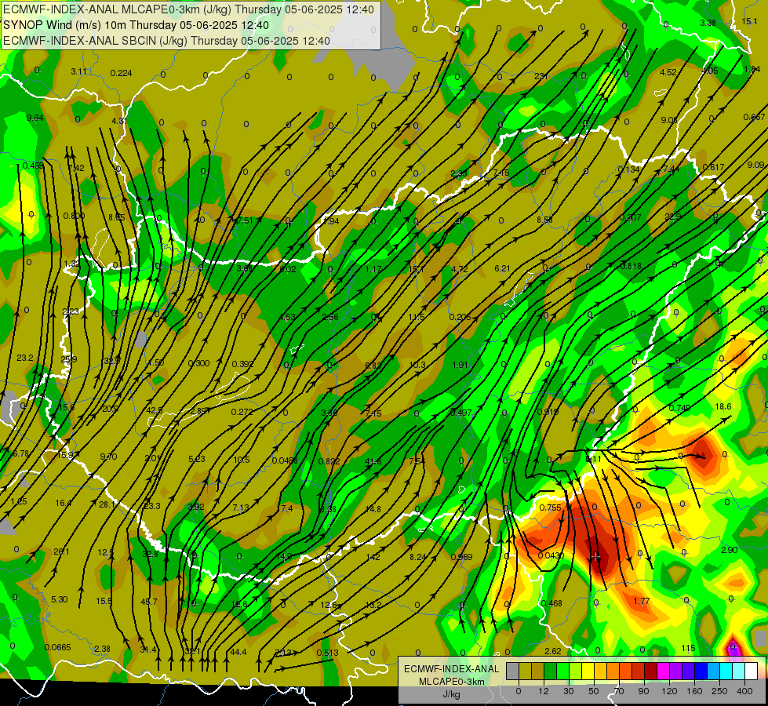The image size is (768, 706).
Task: Click the map value 0.224
Action: (121, 73)
